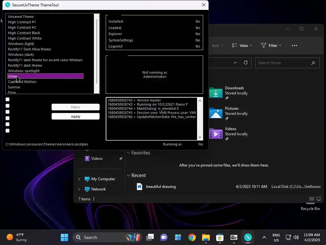Viewport: 326px width, 245px height.
Task: Click the Search Home field
Action: click(287, 63)
